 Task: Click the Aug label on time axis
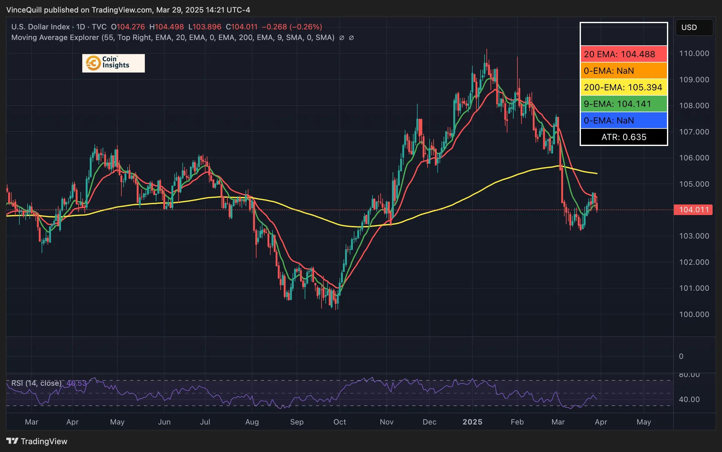pos(252,422)
